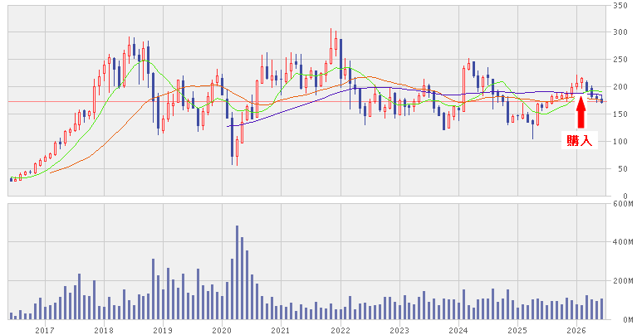Click the highest candlestick wick near 2022
Image resolution: width=637 pixels, height=335 pixels.
pos(331,46)
